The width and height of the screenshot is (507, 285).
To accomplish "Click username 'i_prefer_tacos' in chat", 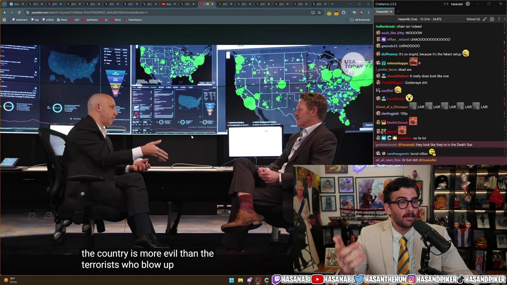I will point(386,70).
